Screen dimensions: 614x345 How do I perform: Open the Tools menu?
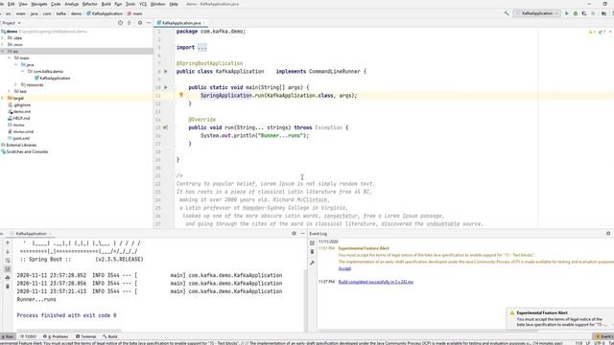point(130,4)
